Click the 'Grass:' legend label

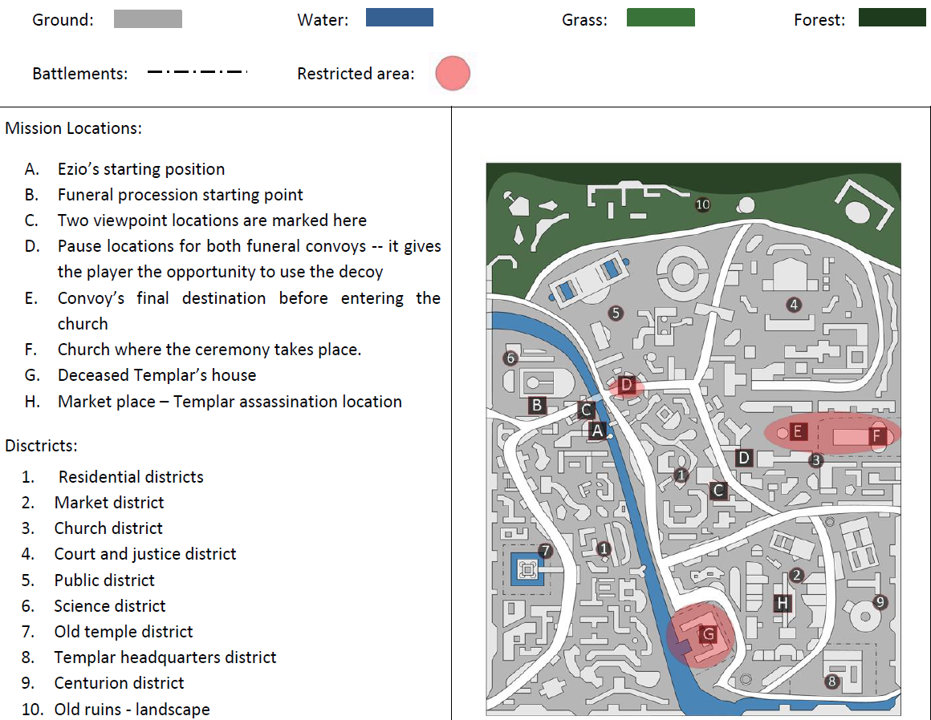[585, 20]
